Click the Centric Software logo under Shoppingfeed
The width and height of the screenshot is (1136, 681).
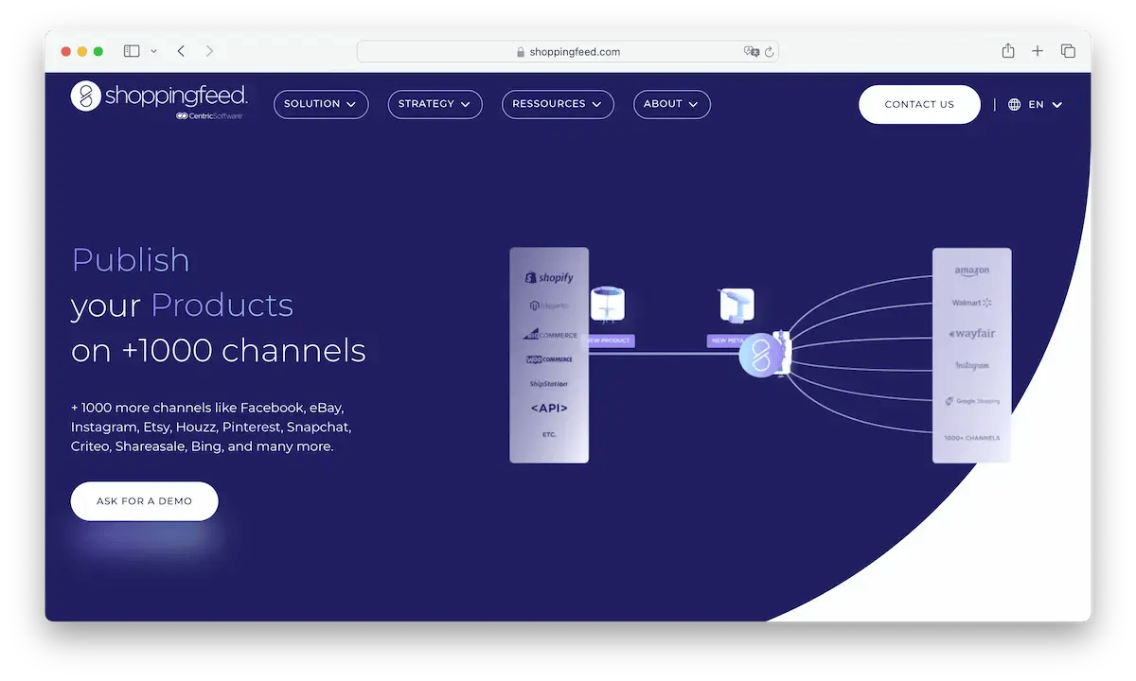coord(209,115)
